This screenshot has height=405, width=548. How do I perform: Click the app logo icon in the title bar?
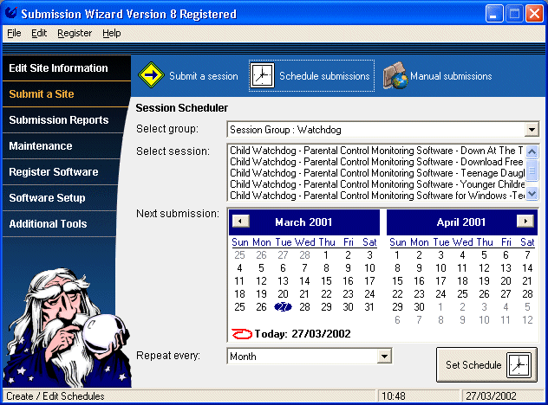10,13
